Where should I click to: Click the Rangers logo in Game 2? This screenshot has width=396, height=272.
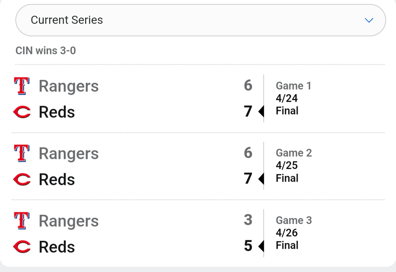(x=22, y=153)
